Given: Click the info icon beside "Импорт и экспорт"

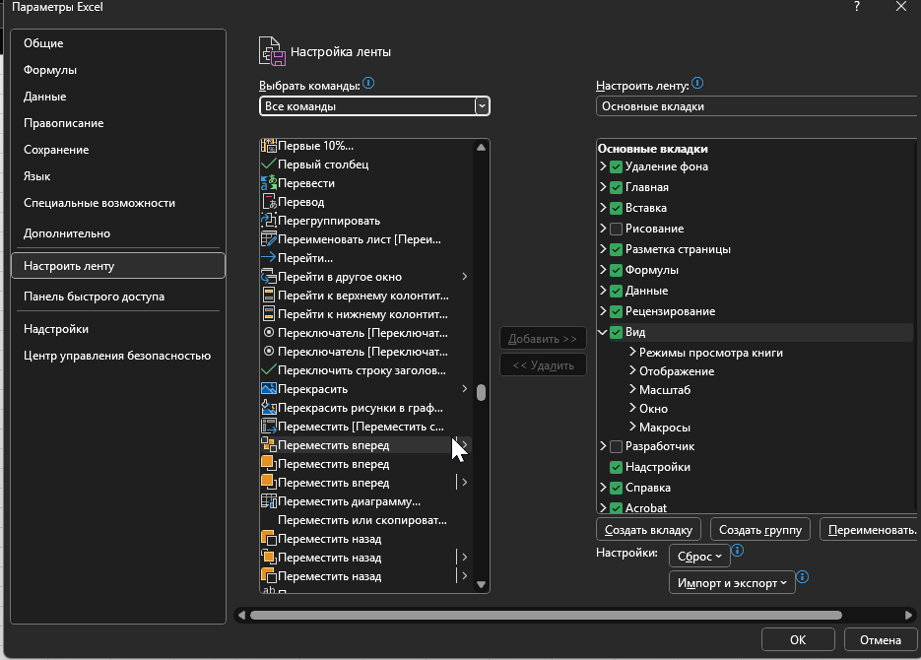Looking at the screenshot, I should [x=803, y=577].
